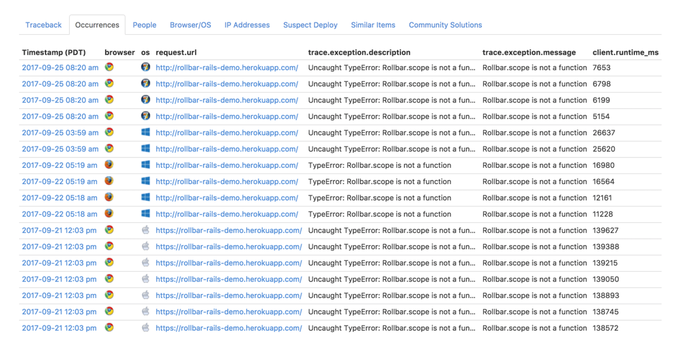This screenshot has width=681, height=348.
Task: View the Community Solutions tab
Action: (445, 25)
